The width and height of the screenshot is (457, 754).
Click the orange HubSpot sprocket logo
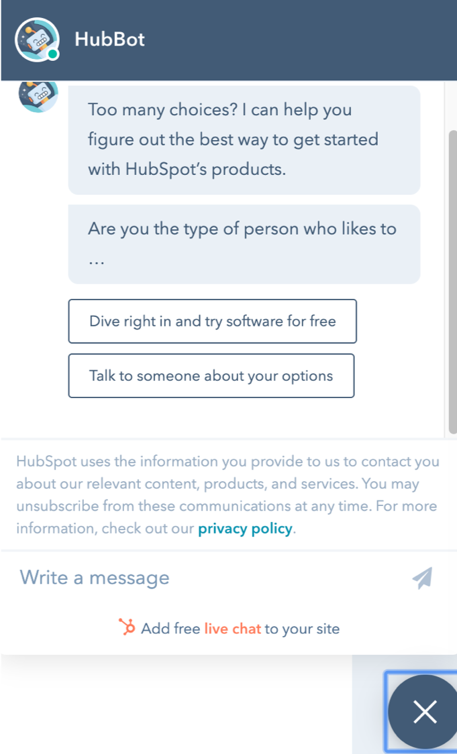click(x=127, y=627)
